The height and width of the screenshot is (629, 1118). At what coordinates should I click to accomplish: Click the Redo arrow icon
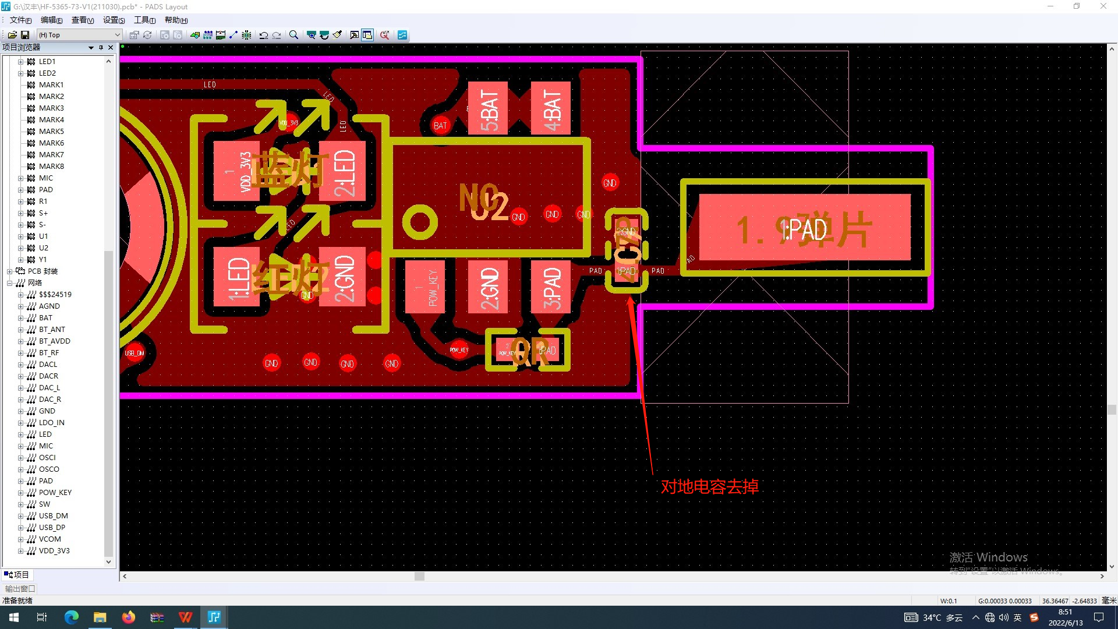coord(277,35)
